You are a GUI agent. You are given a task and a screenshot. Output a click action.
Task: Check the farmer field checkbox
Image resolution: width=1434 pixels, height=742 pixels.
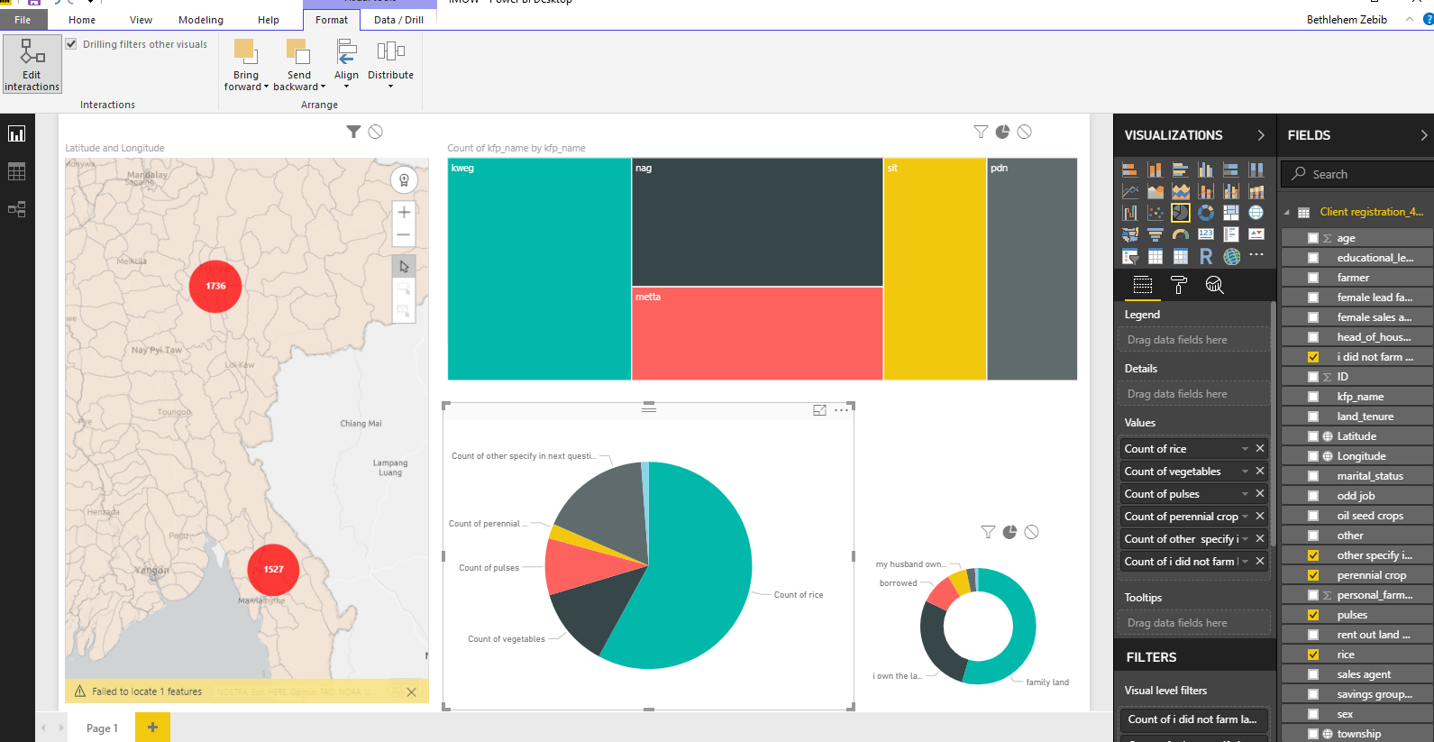(x=1313, y=278)
